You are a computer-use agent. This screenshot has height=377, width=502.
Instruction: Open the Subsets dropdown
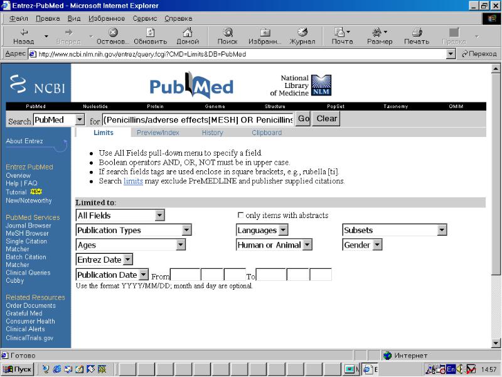pyautogui.click(x=395, y=230)
